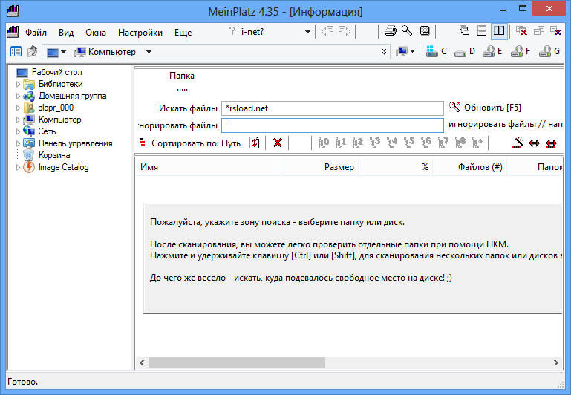571x395 pixels.
Task: Expand the Компьютер tree node
Action: pos(18,120)
